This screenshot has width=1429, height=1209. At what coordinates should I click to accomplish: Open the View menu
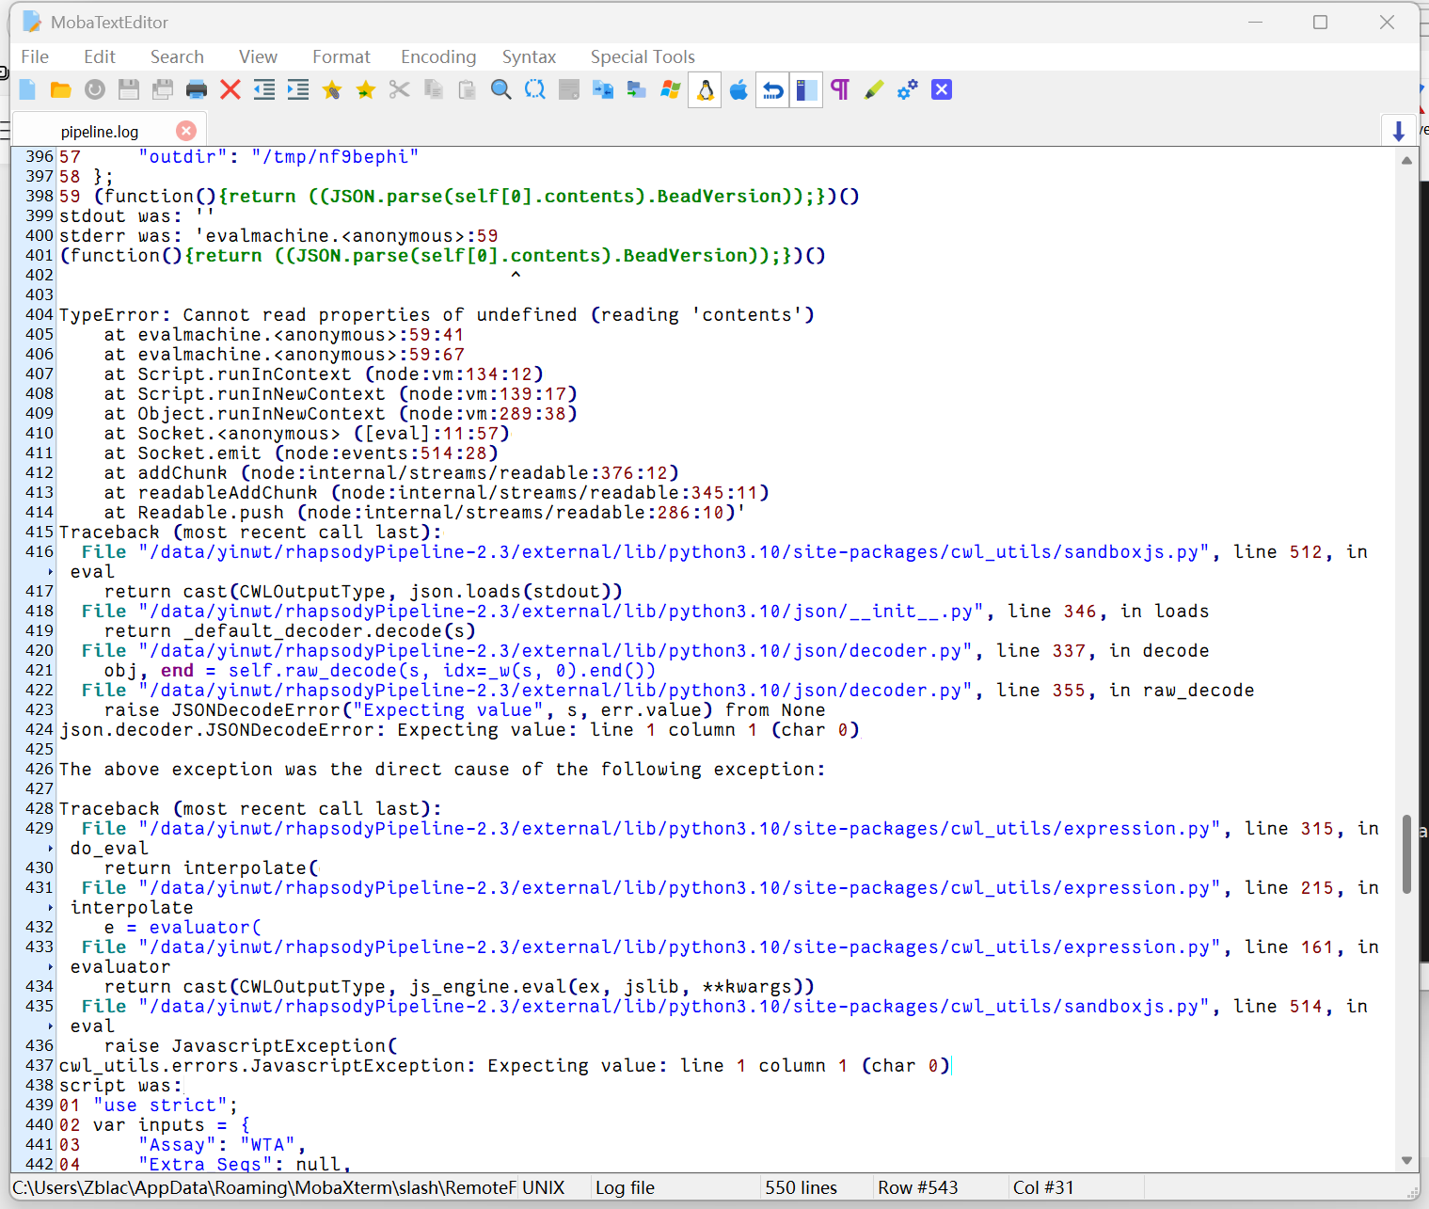point(258,57)
